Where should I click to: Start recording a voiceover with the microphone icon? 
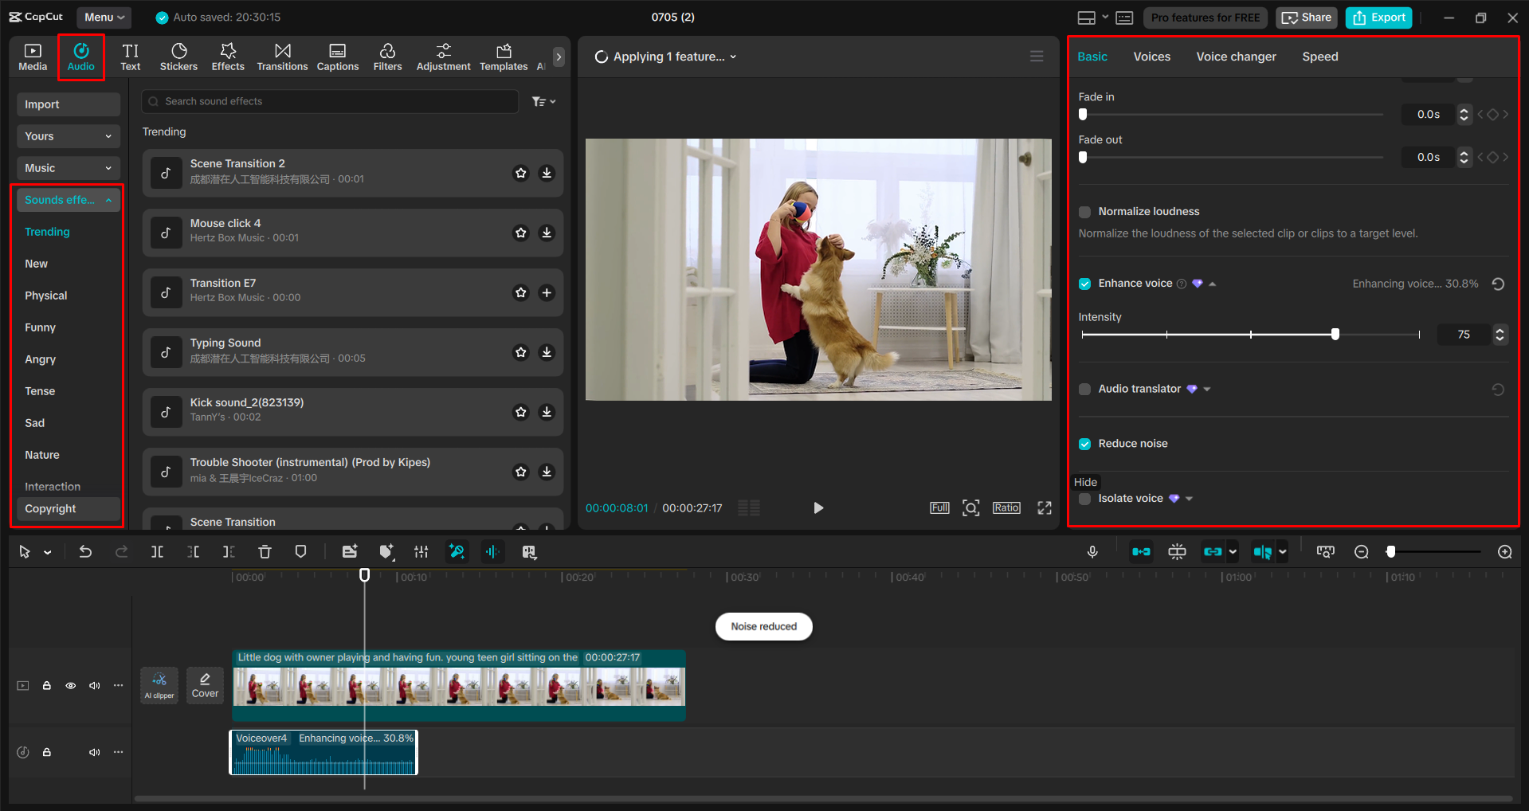click(x=1092, y=550)
